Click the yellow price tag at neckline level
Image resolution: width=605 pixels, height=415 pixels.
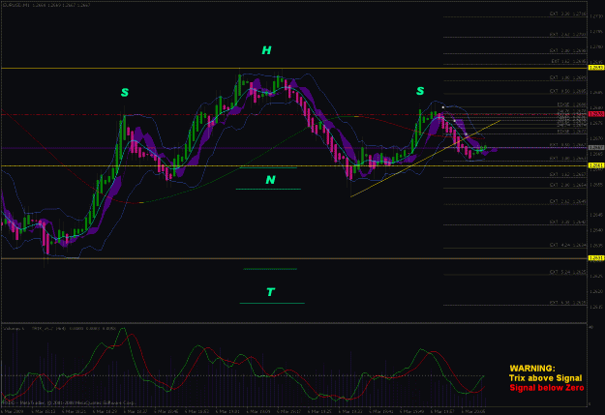[x=595, y=165]
